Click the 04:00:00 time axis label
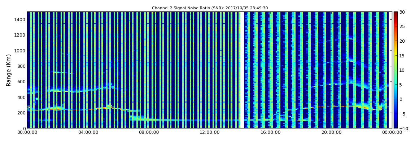This screenshot has height=146, width=415. [x=88, y=132]
